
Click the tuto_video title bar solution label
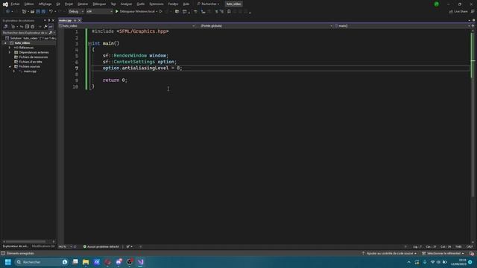coord(233,4)
